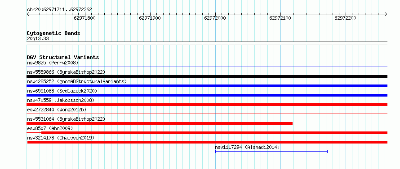Click ruler position 62972100
Image resolution: width=400 pixels, height=169 pixels.
(x=280, y=18)
